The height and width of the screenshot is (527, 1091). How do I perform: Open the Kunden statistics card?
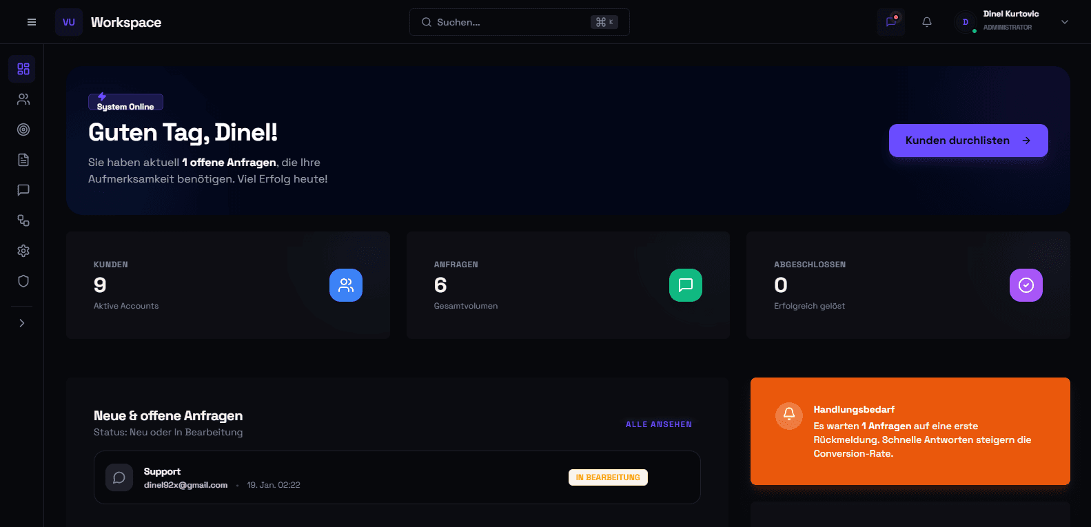pos(227,285)
